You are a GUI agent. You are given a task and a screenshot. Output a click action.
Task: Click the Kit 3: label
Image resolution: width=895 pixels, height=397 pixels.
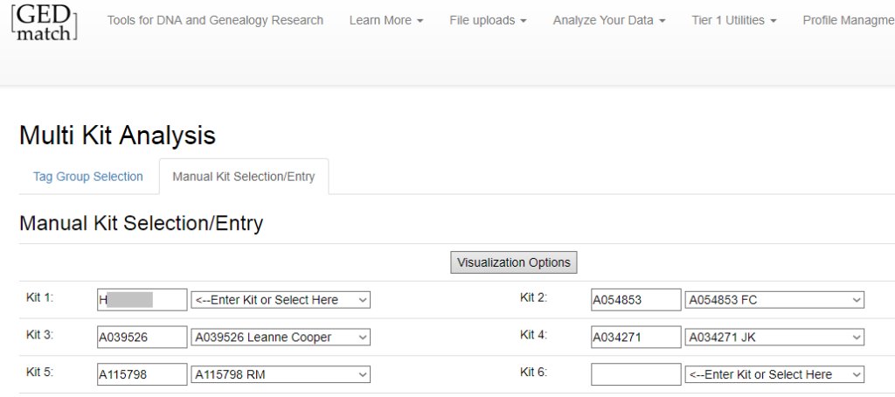[x=40, y=335]
